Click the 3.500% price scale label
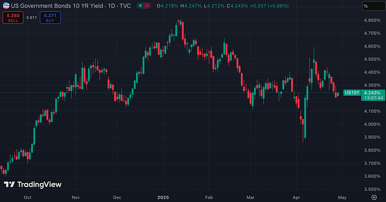The width and height of the screenshot is (386, 202). pos(372,189)
